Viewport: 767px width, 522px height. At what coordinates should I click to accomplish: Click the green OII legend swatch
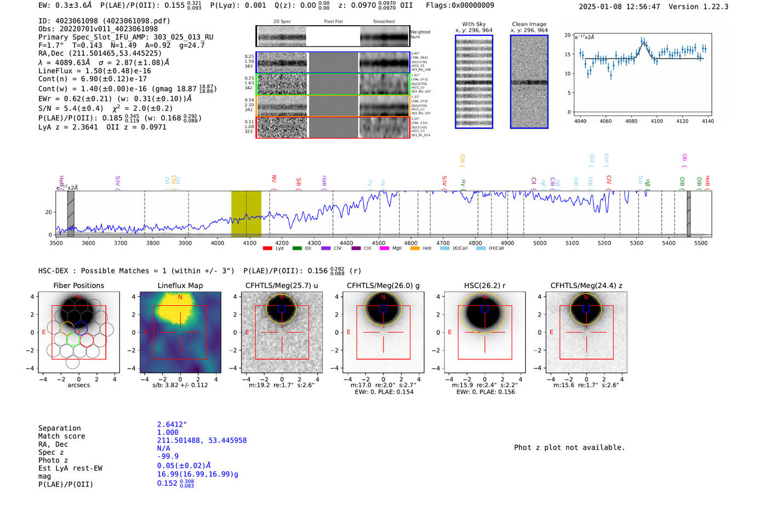click(297, 249)
